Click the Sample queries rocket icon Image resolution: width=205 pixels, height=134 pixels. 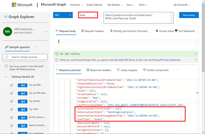click(x=6, y=47)
